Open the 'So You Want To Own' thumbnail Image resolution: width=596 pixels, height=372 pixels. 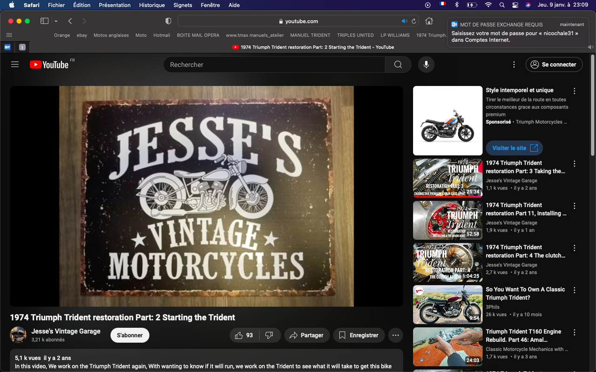tap(448, 305)
